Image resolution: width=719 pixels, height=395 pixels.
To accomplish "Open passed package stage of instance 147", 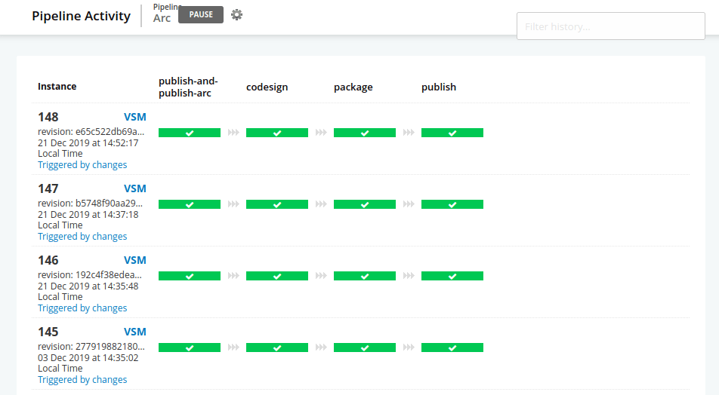I will pos(365,204).
